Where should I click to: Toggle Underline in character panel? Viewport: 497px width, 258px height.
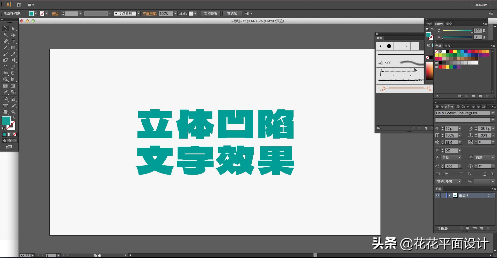point(485,174)
